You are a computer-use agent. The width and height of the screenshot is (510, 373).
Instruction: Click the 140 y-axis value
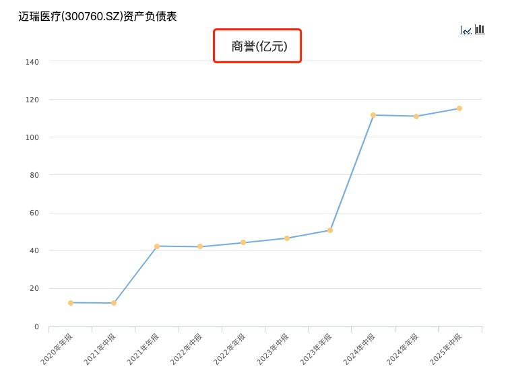32,62
